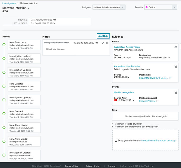181x168 pixels.
Task: Click the Note Updated activity card
Action: click(24, 86)
